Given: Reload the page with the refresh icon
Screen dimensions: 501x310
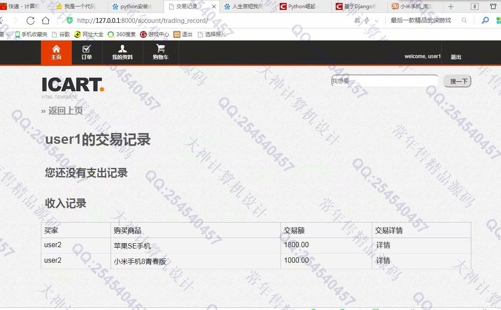Looking at the screenshot, I should click(31, 21).
